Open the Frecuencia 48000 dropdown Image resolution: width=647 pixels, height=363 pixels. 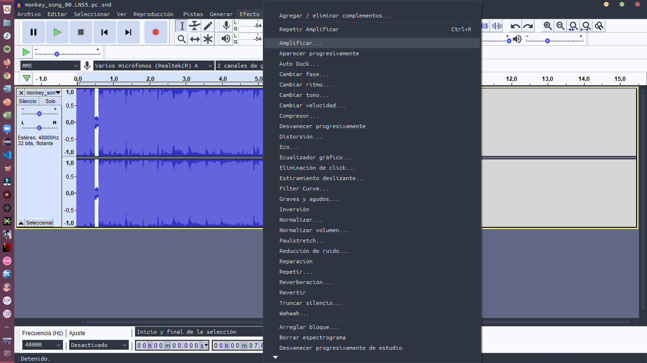42,345
